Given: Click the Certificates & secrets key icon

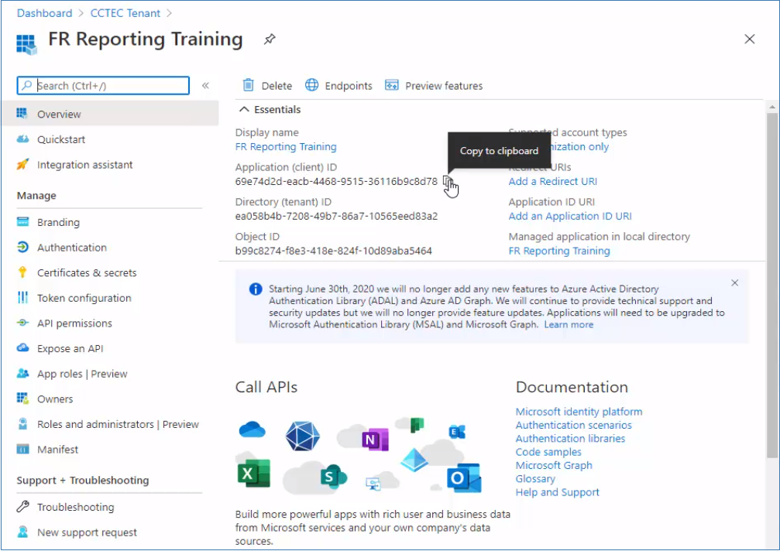Looking at the screenshot, I should [x=22, y=272].
